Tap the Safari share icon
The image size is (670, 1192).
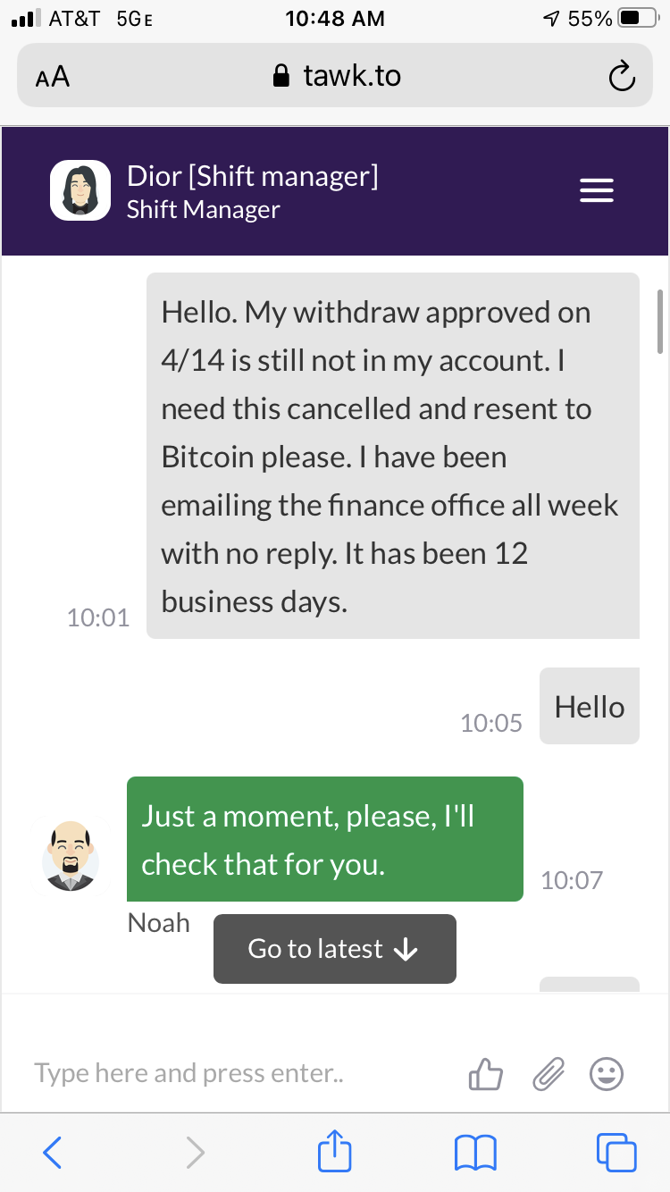(x=335, y=1151)
